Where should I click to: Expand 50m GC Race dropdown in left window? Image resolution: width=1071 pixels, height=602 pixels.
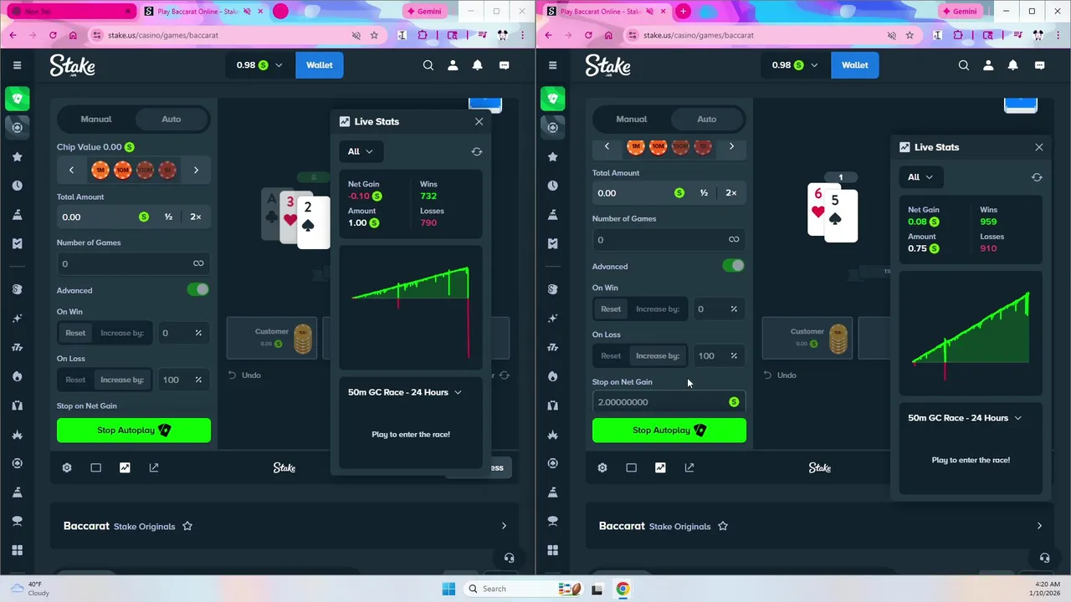coord(405,392)
